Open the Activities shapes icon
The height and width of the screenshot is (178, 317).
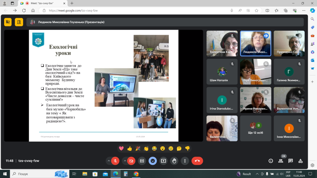[301, 161]
